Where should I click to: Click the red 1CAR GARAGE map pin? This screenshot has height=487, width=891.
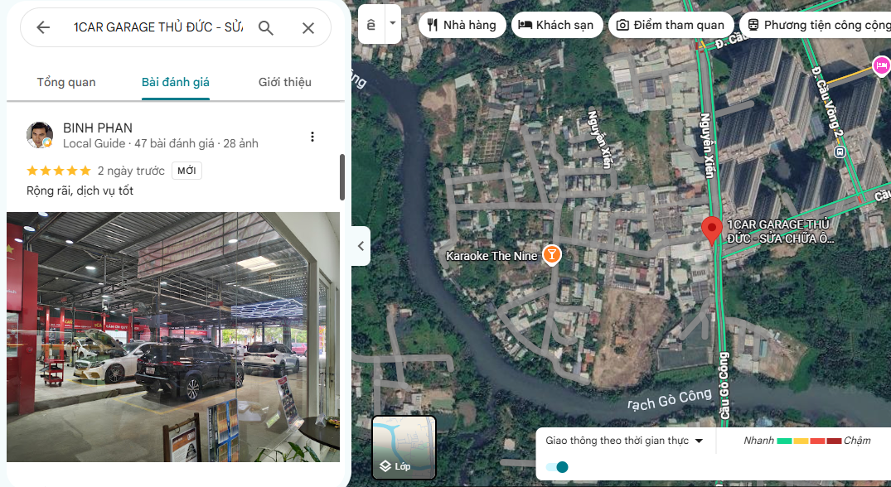711,230
